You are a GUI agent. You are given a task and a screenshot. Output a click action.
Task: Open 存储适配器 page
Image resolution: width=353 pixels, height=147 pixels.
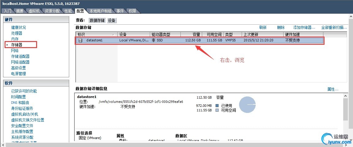coord(20,56)
